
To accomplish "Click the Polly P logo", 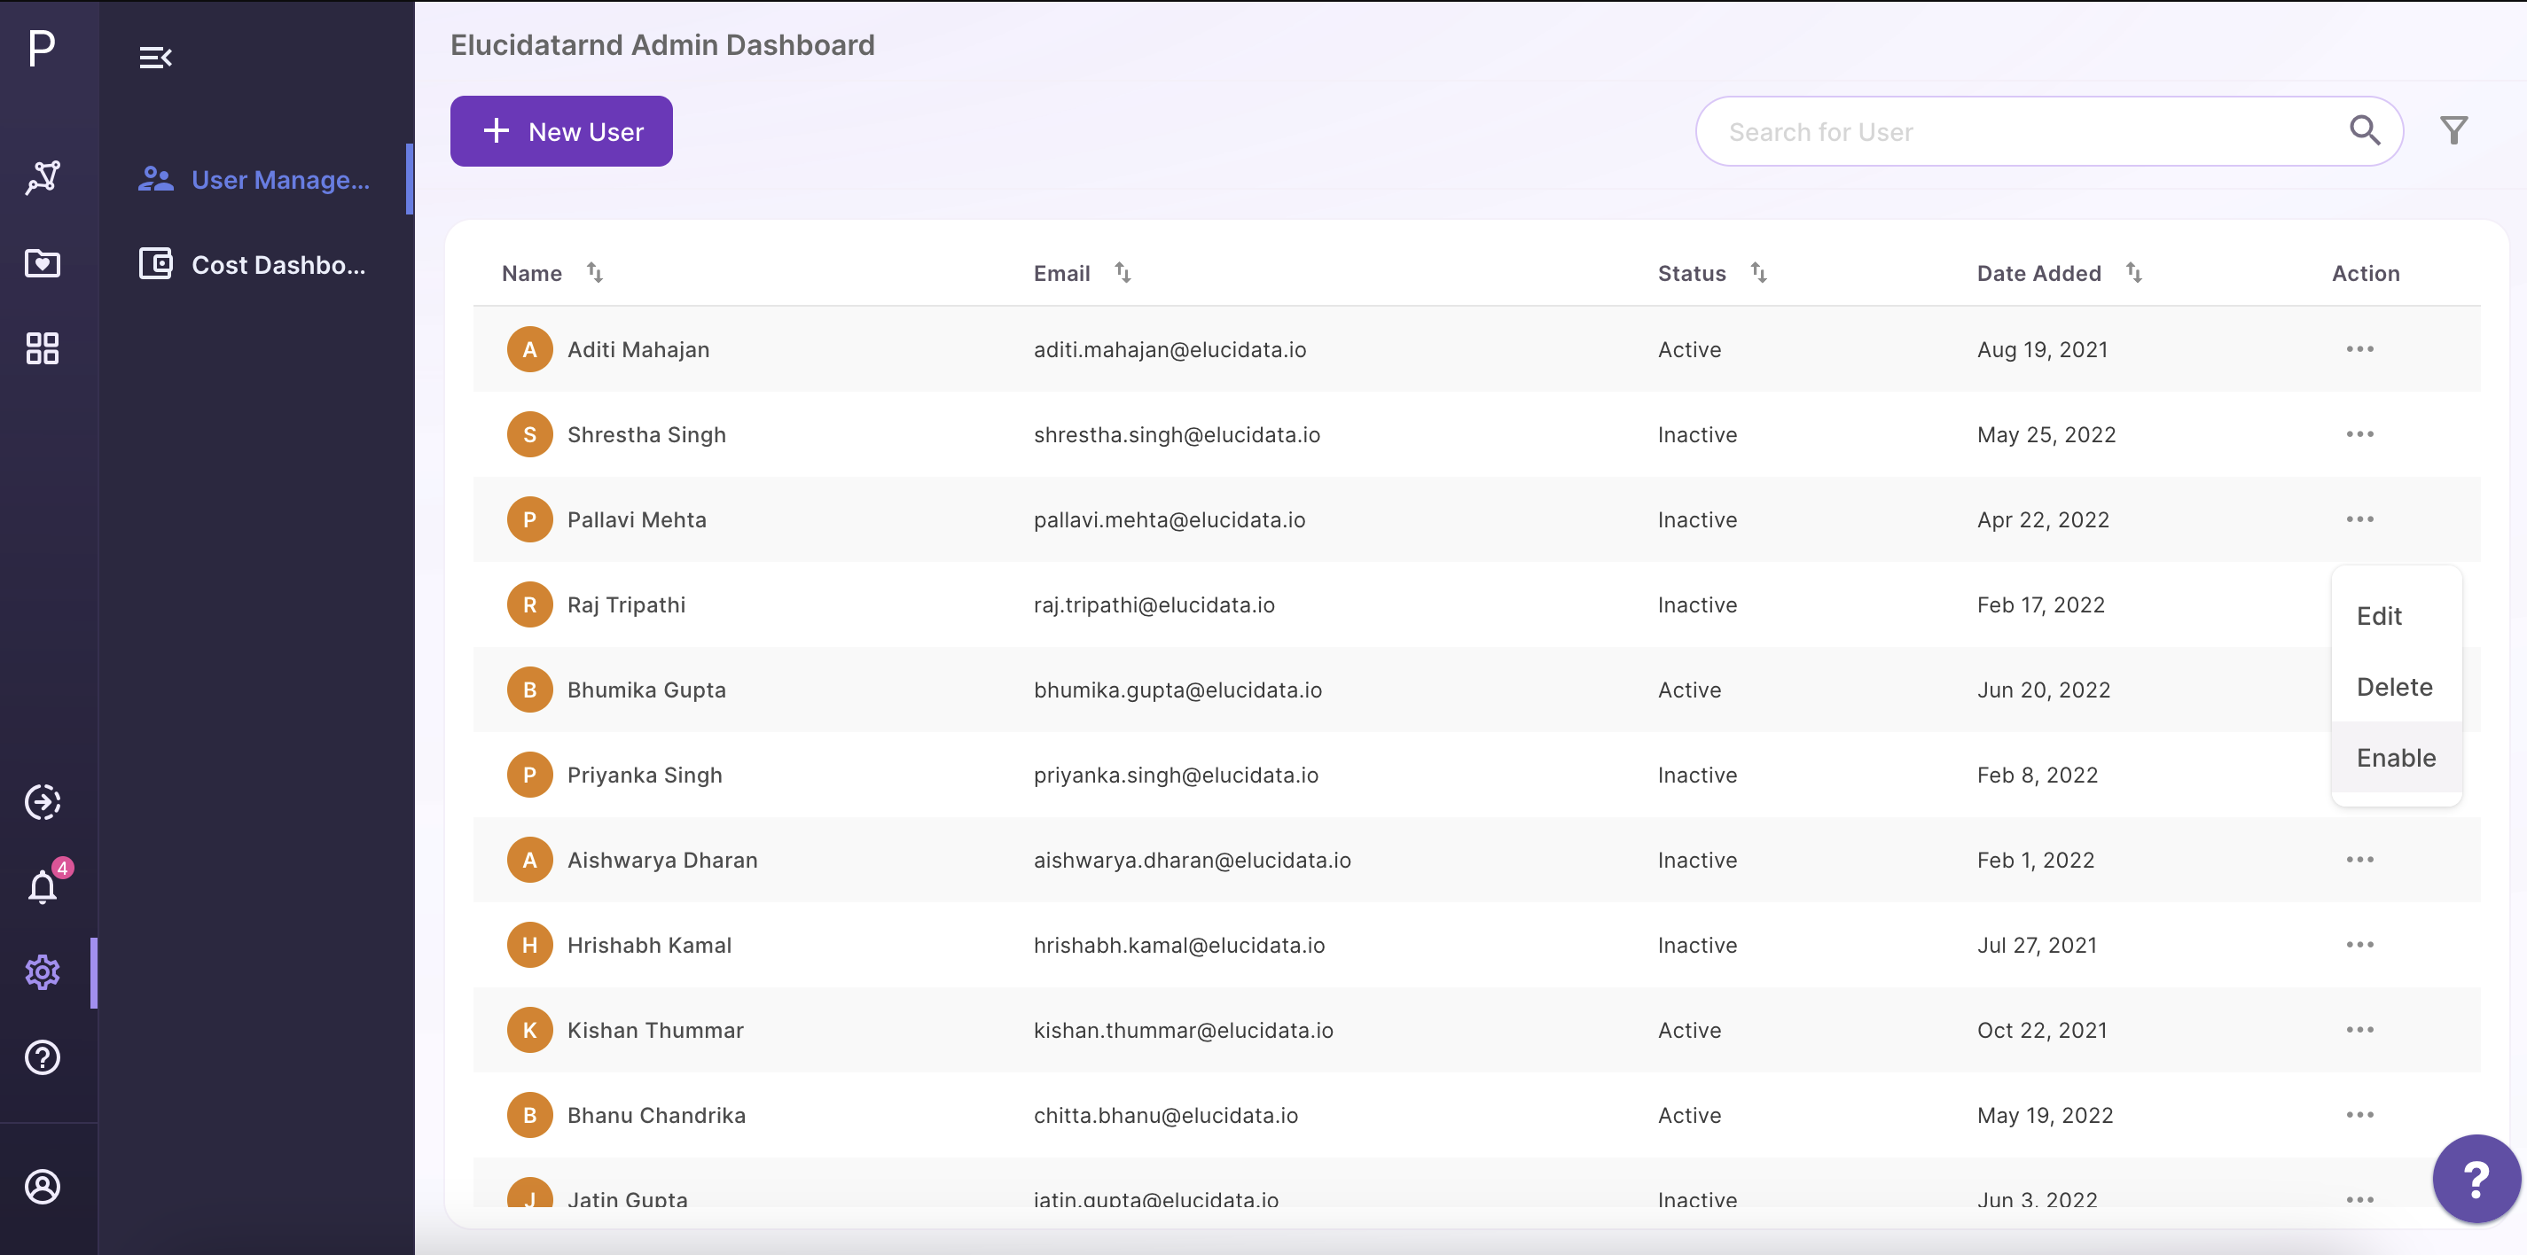I will [43, 47].
